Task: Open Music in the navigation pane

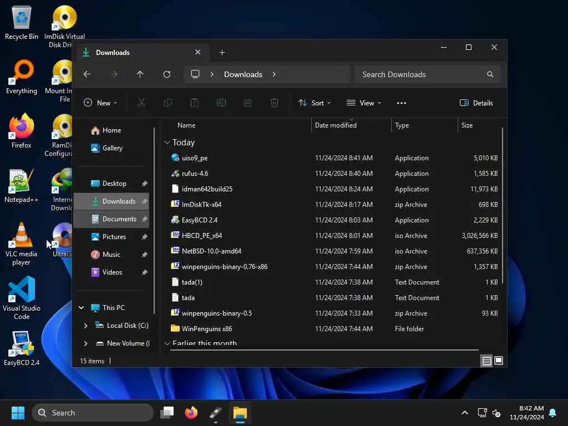Action: (x=111, y=254)
